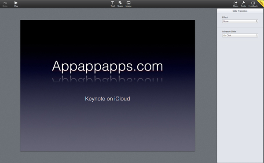Click the Image insert icon

[x=128, y=3]
